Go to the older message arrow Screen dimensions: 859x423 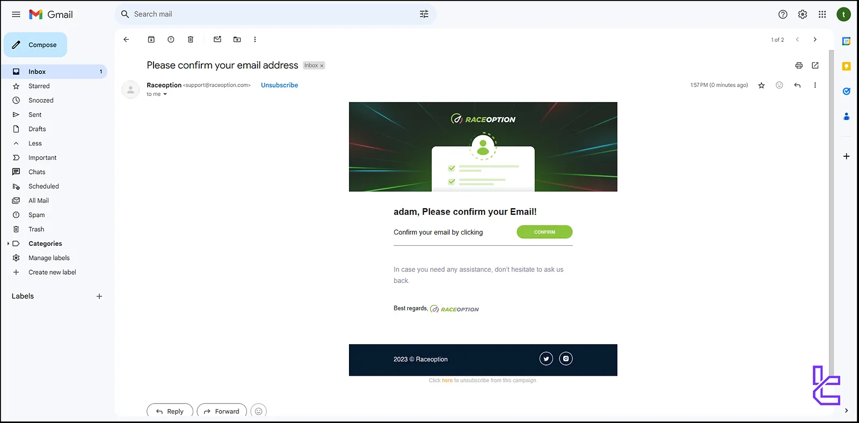click(x=815, y=39)
